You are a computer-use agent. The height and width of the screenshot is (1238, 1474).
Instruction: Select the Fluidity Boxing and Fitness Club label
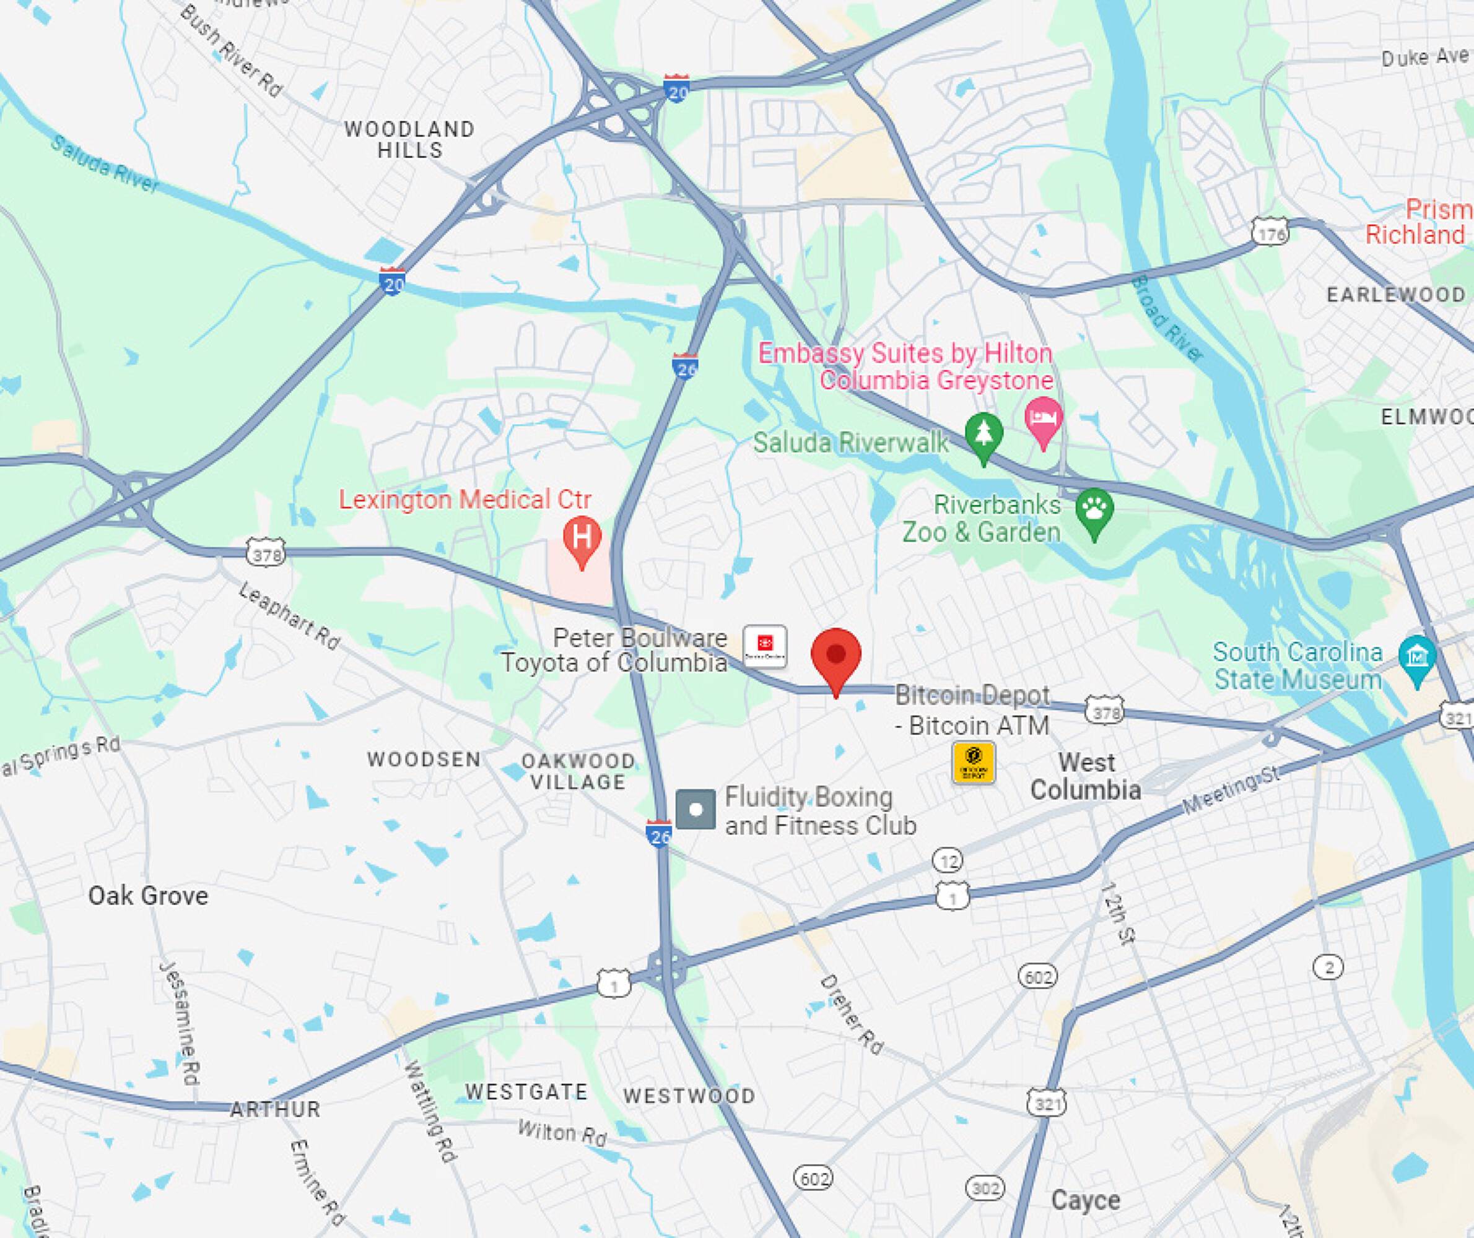click(x=820, y=812)
